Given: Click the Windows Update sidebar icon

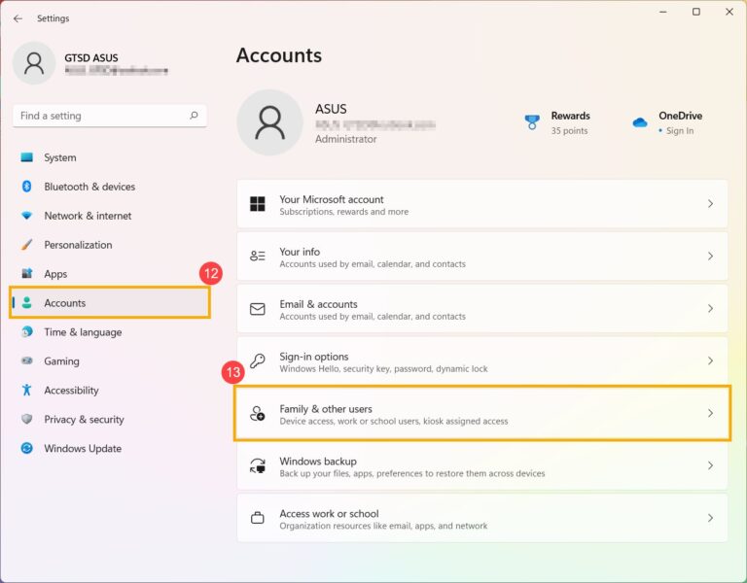Looking at the screenshot, I should coord(26,449).
